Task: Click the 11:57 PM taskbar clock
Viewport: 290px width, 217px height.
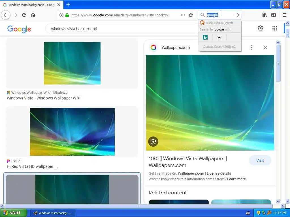Action: [x=280, y=213]
